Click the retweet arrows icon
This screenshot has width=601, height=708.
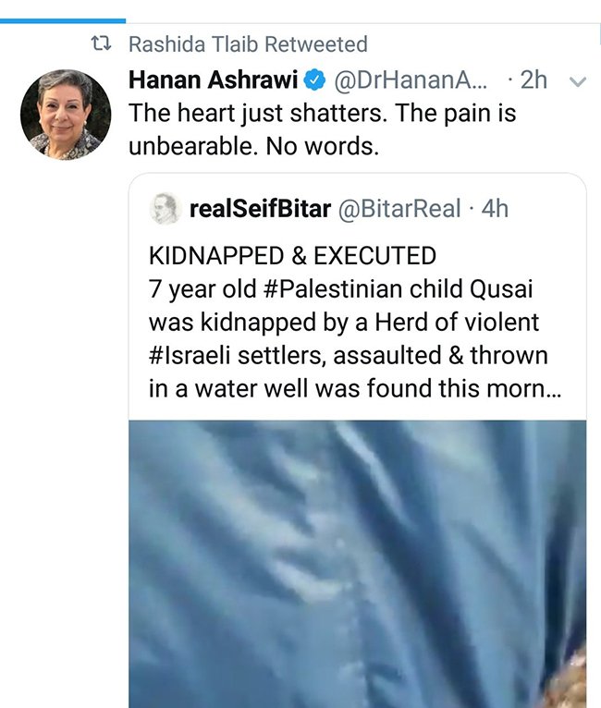coord(101,44)
